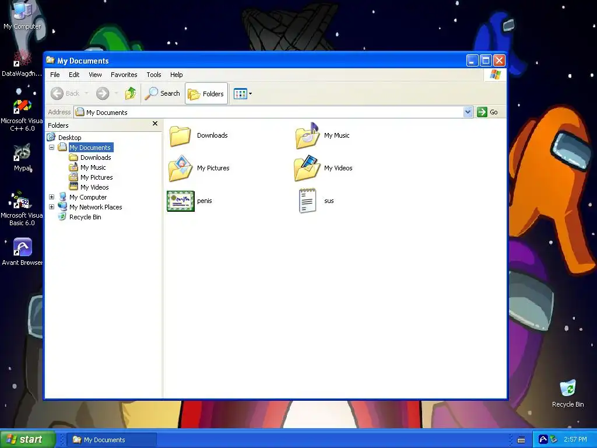Open the Help menu
The image size is (597, 448).
pos(176,75)
